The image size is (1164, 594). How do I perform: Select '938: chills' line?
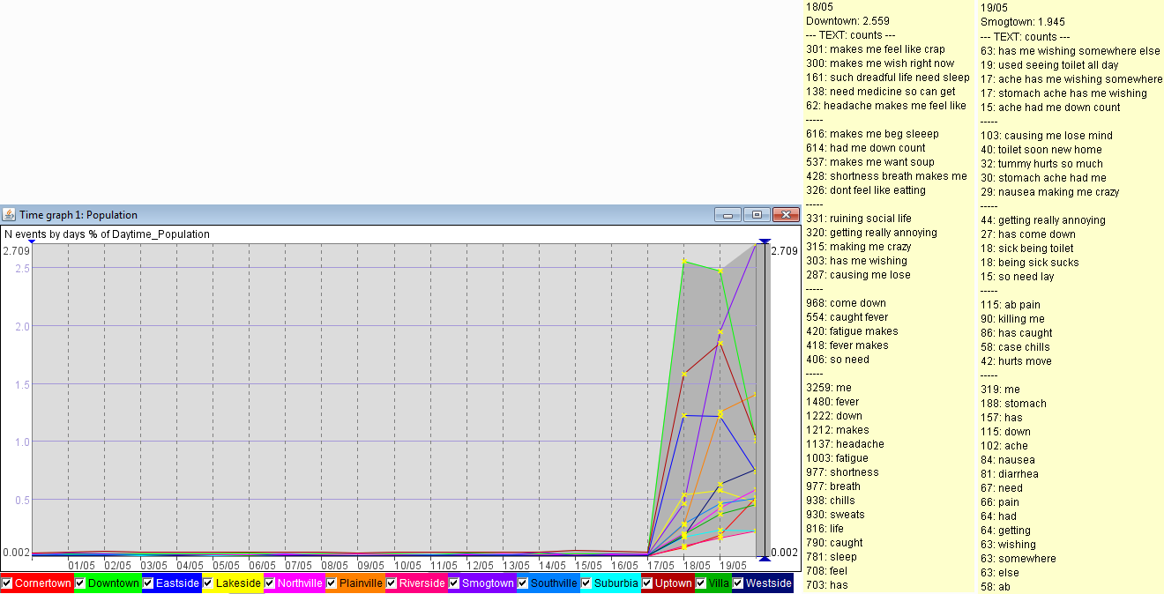coord(832,501)
